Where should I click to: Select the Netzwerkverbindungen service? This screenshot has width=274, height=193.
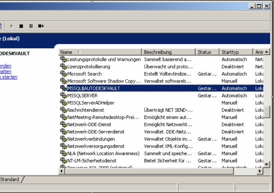(91, 139)
